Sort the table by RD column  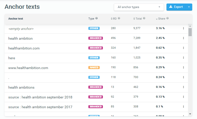click(114, 19)
